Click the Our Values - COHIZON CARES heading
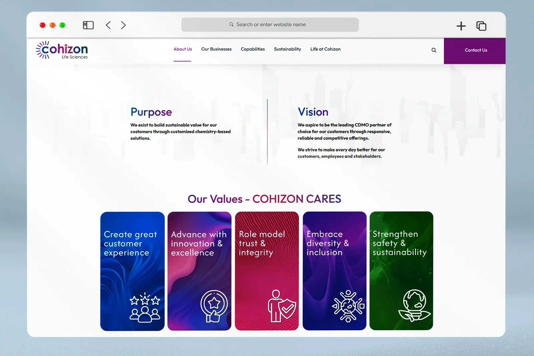534x356 pixels. point(264,199)
